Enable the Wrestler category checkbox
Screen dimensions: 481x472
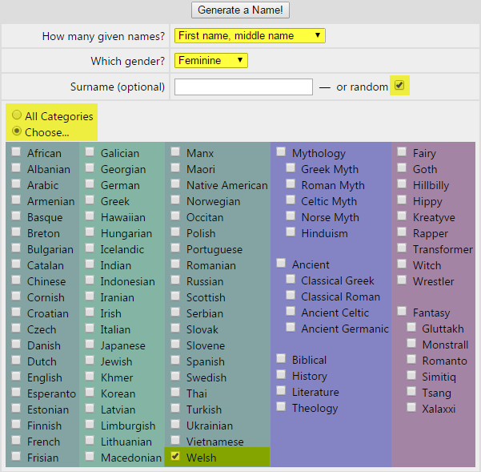402,280
